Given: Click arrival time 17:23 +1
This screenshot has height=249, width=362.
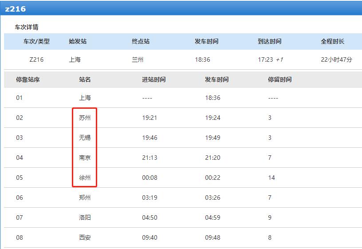Looking at the screenshot, I should (271, 59).
